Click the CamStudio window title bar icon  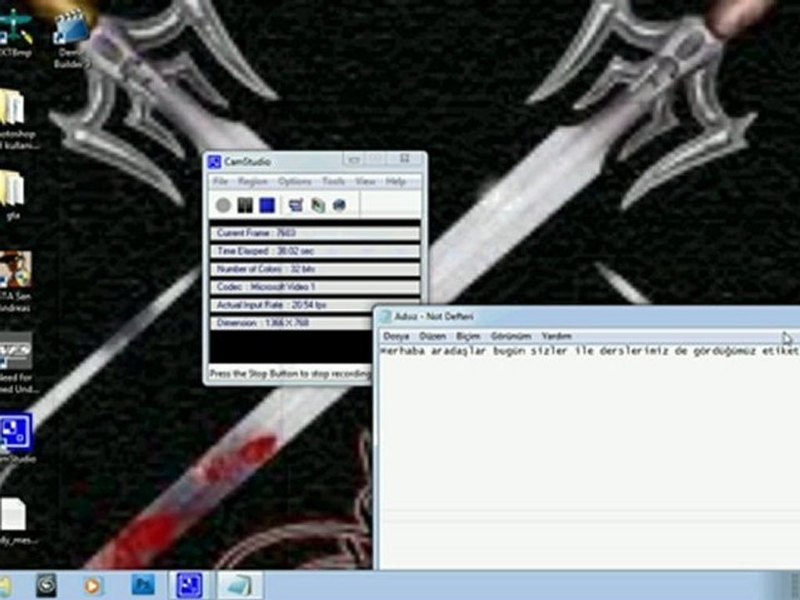coord(214,162)
